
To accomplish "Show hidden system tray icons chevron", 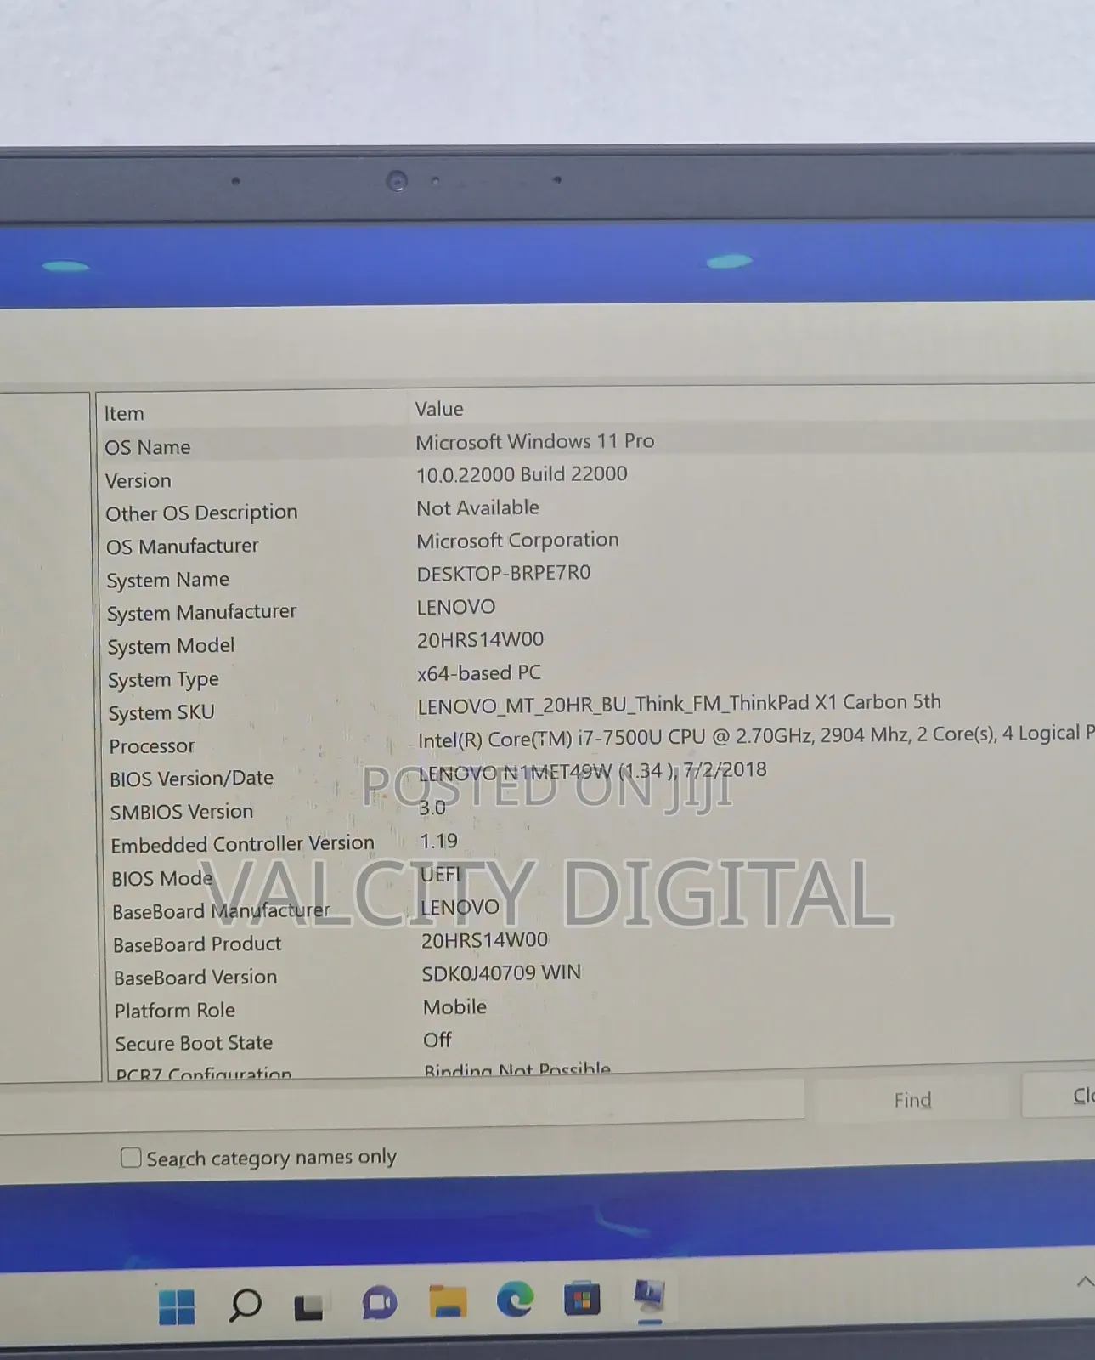I will (1085, 1281).
